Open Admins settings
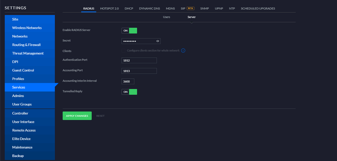This screenshot has width=337, height=161. tap(29, 96)
